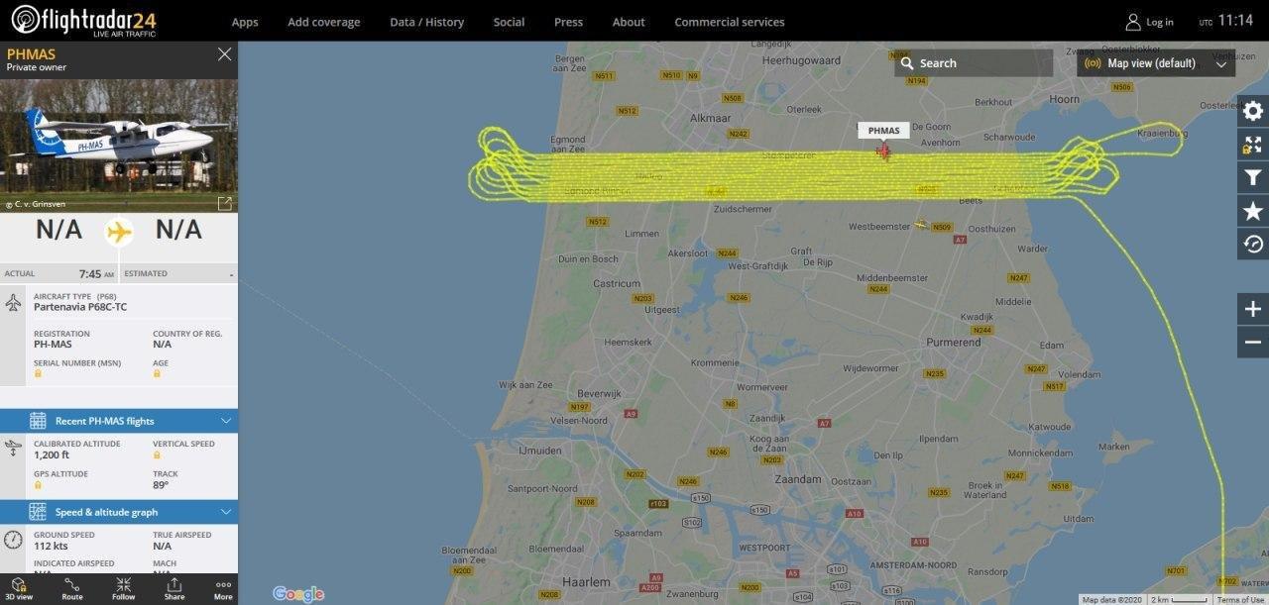Open the Commercial services menu
This screenshot has height=605, width=1269.
(x=729, y=22)
